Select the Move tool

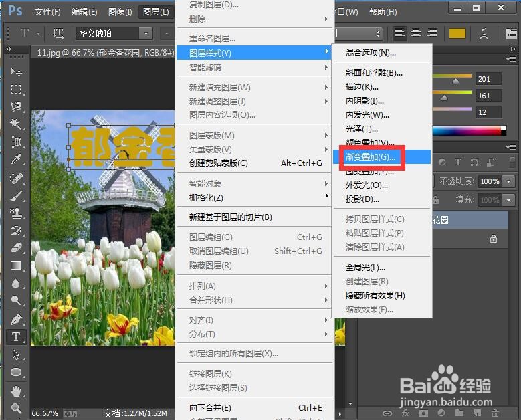[16, 72]
